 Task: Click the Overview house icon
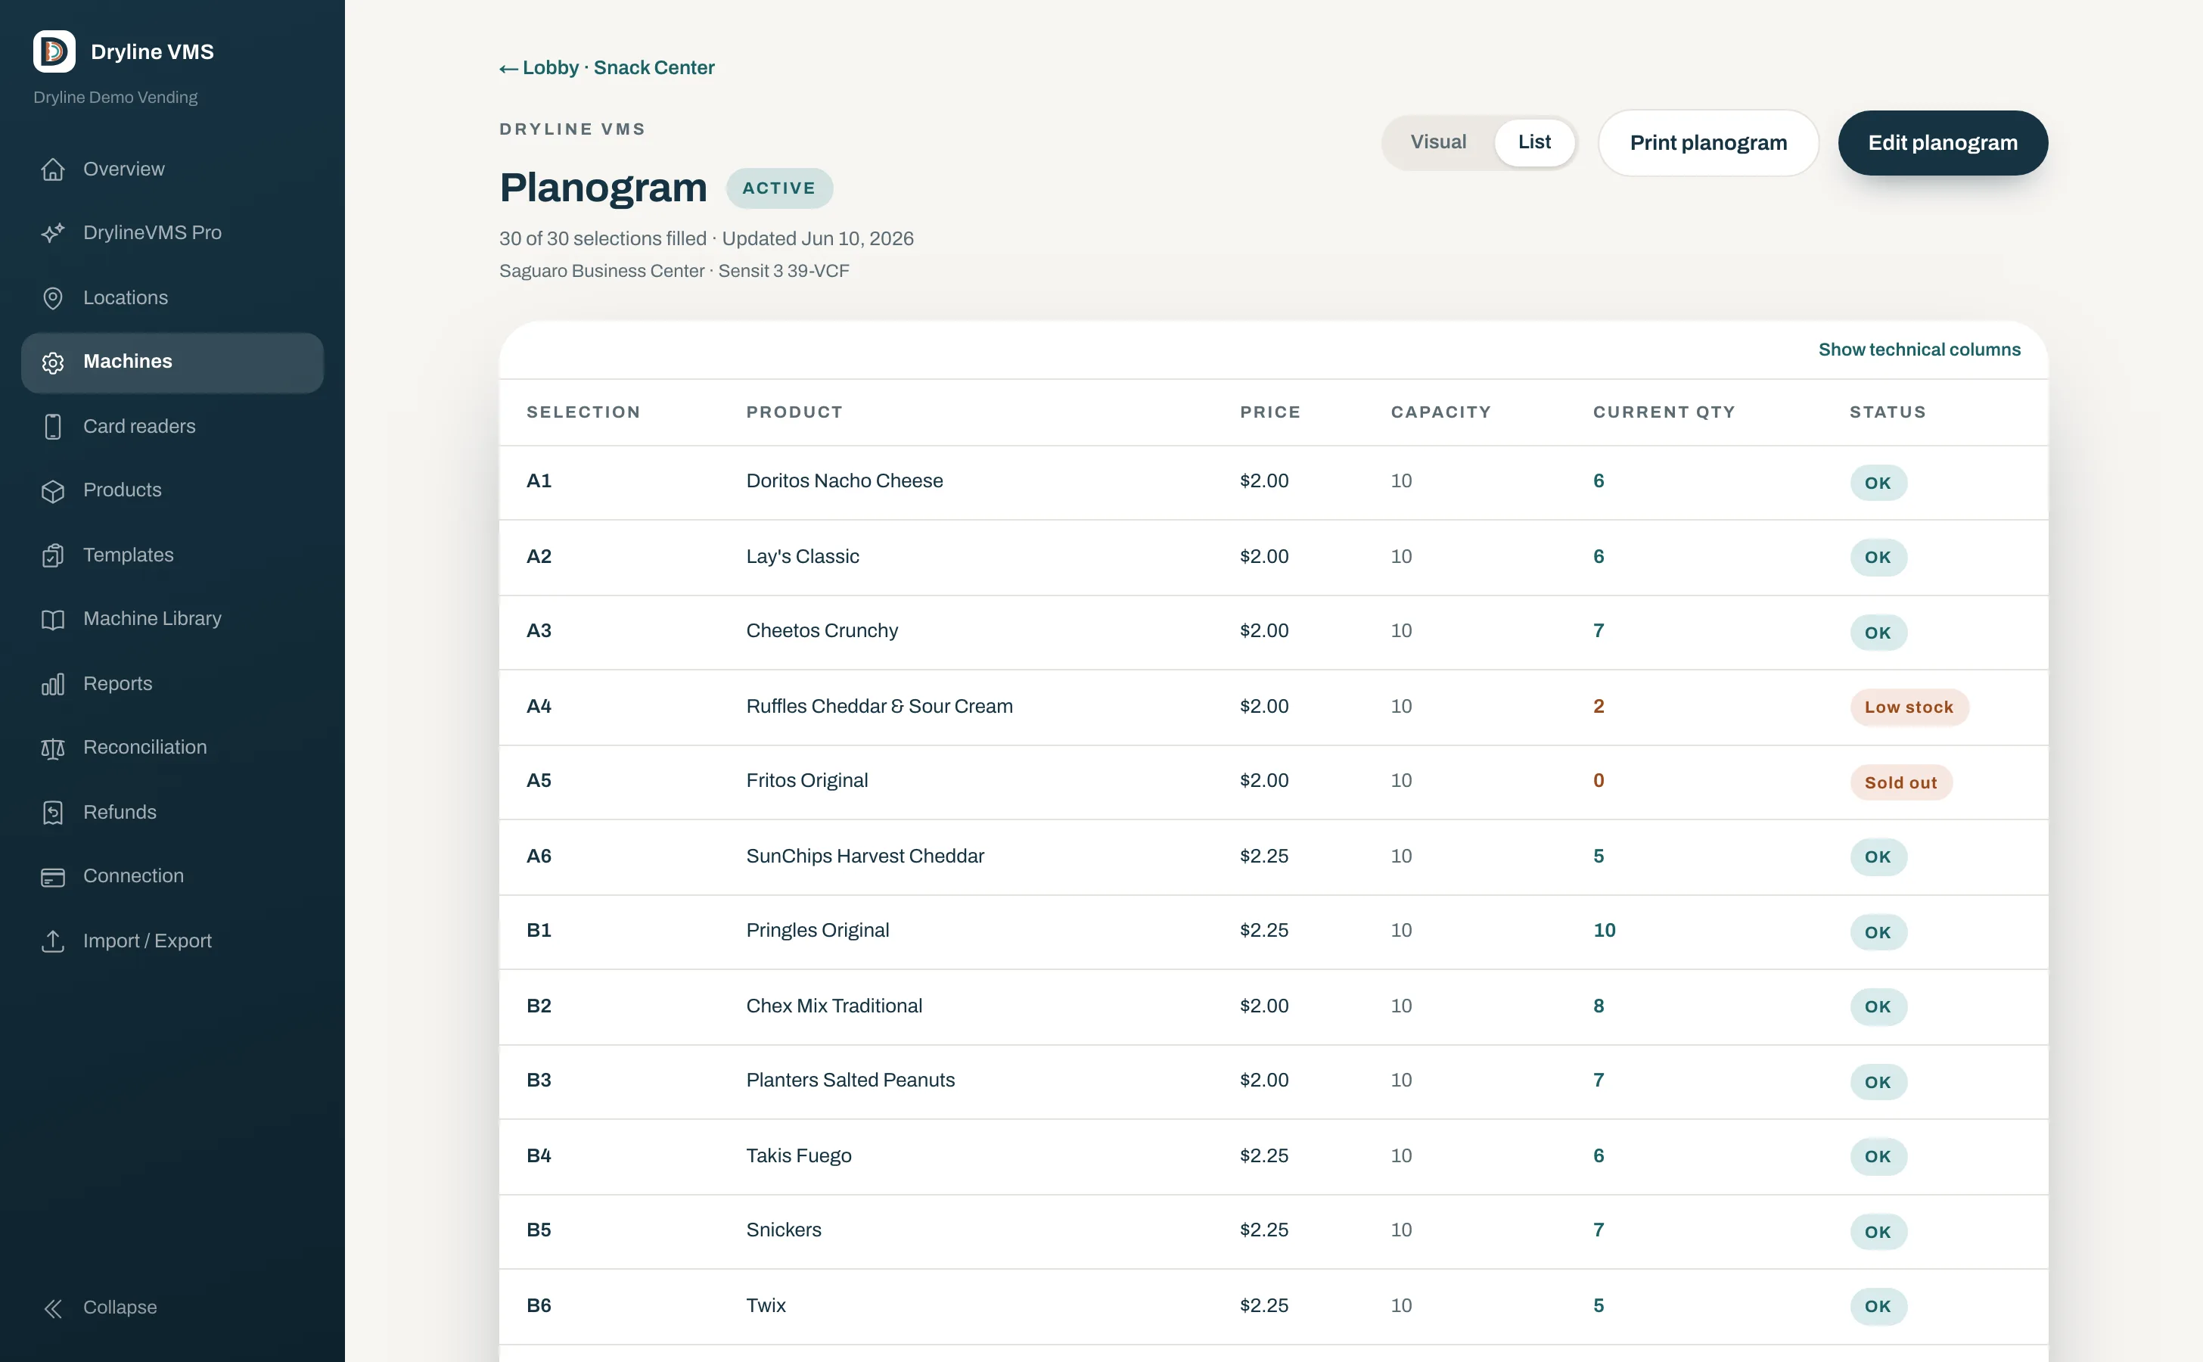53,169
